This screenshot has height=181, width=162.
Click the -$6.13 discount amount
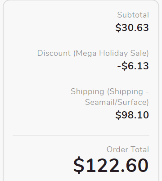pyautogui.click(x=133, y=66)
